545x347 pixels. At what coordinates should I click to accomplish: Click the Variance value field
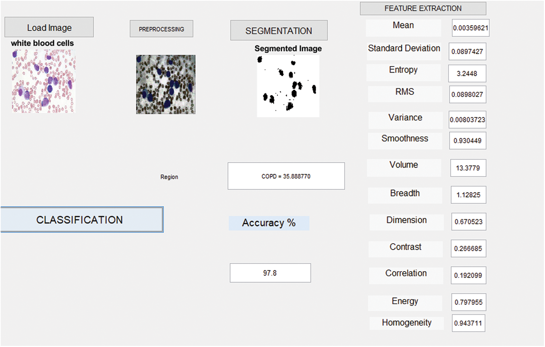[x=467, y=120]
